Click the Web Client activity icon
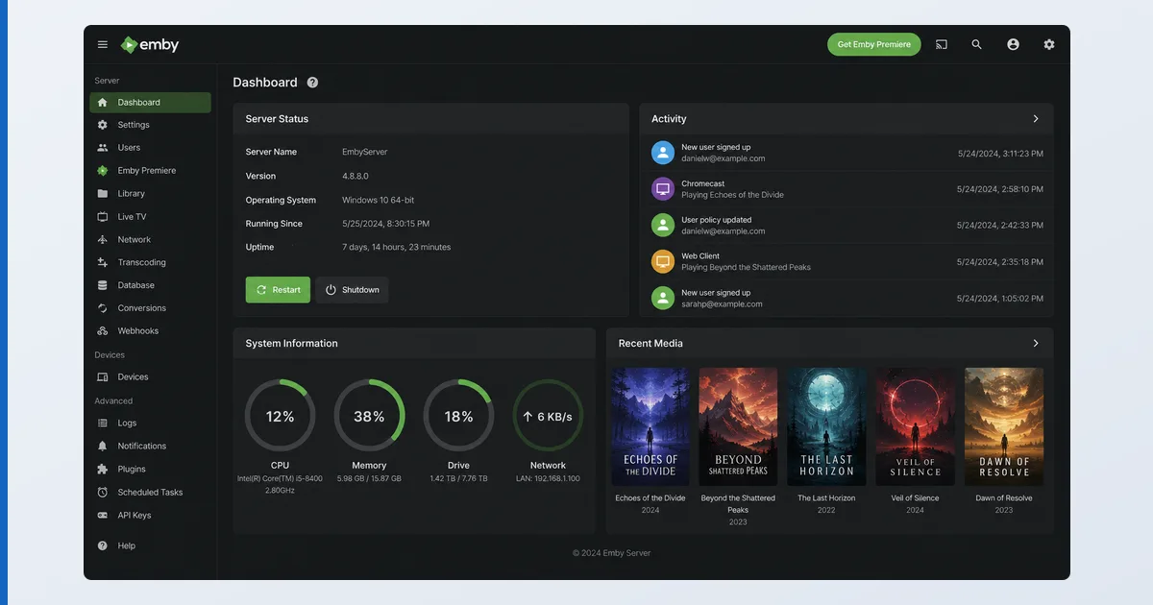 (x=663, y=261)
